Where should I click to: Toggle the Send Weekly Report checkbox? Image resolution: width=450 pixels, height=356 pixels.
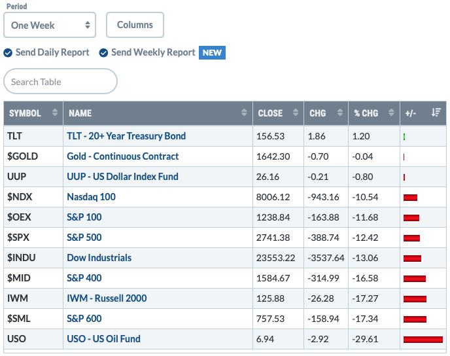point(103,53)
